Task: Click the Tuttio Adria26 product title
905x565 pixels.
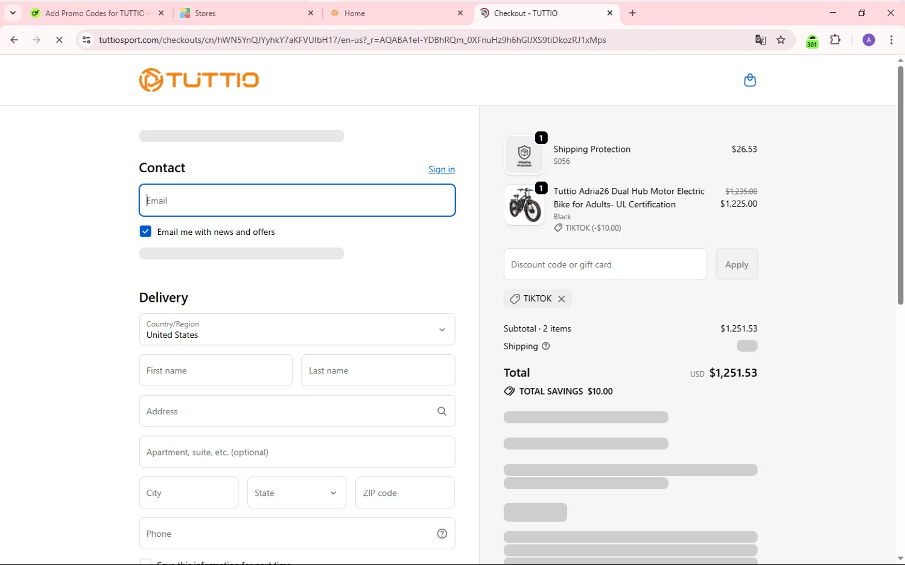Action: (x=629, y=198)
